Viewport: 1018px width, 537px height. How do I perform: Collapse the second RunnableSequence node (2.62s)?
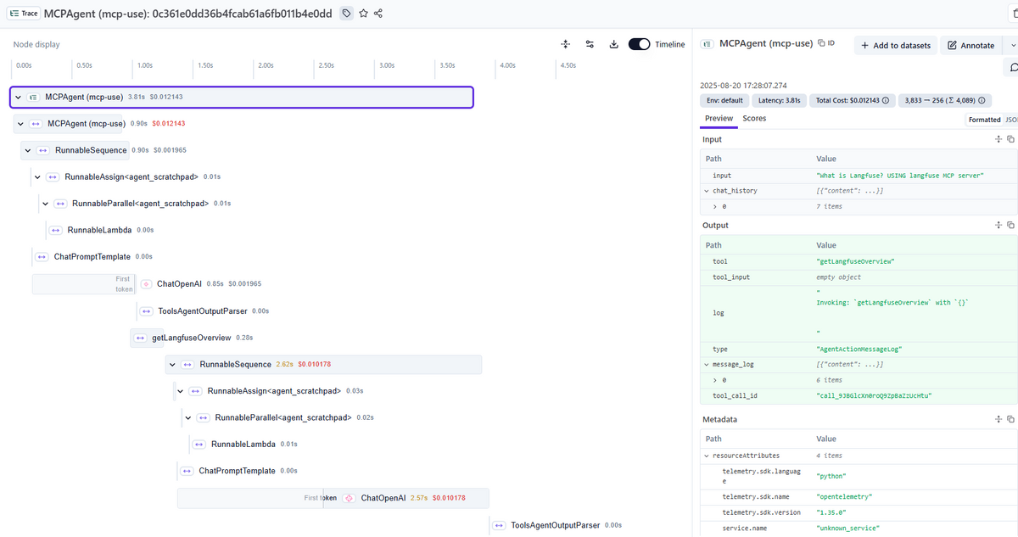(x=173, y=365)
